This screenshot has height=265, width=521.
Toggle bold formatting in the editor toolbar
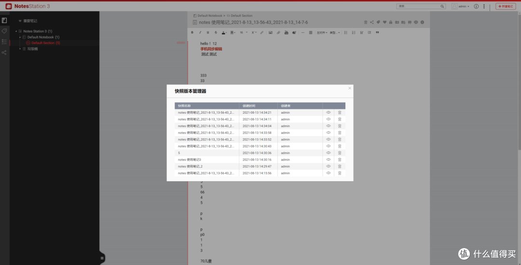tap(192, 32)
